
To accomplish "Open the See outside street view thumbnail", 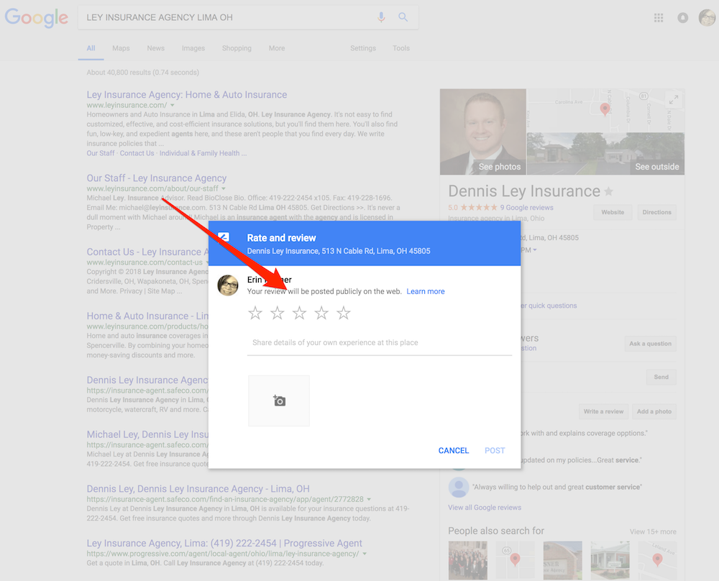I will (x=605, y=154).
